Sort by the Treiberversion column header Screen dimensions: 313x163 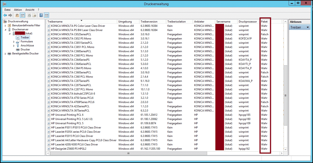[x=153, y=22]
